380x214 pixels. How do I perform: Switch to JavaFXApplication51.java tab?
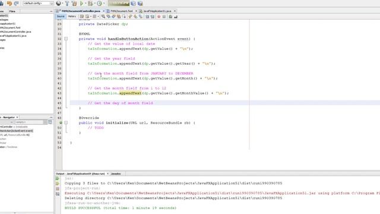(x=157, y=11)
